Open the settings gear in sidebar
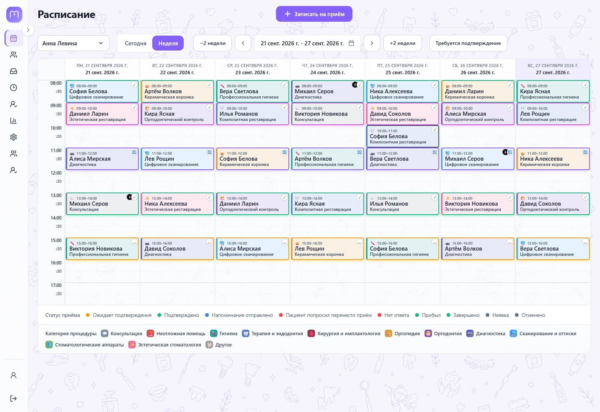 (13, 137)
